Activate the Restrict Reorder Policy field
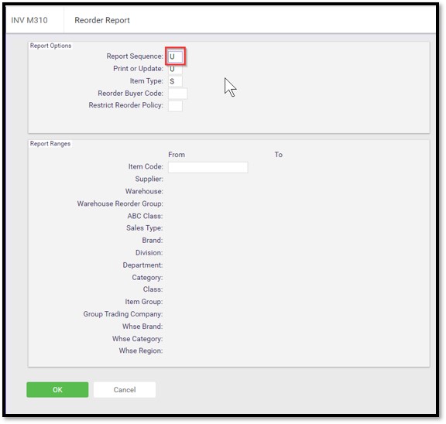Image resolution: width=446 pixels, height=424 pixels. pyautogui.click(x=175, y=106)
